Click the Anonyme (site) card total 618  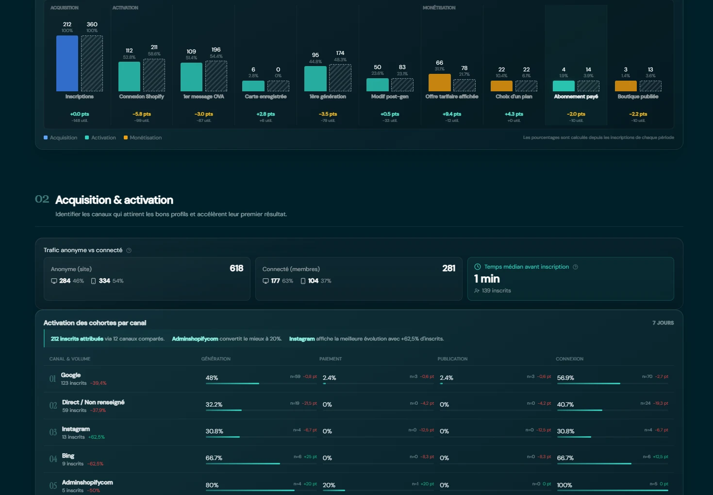[x=236, y=269]
